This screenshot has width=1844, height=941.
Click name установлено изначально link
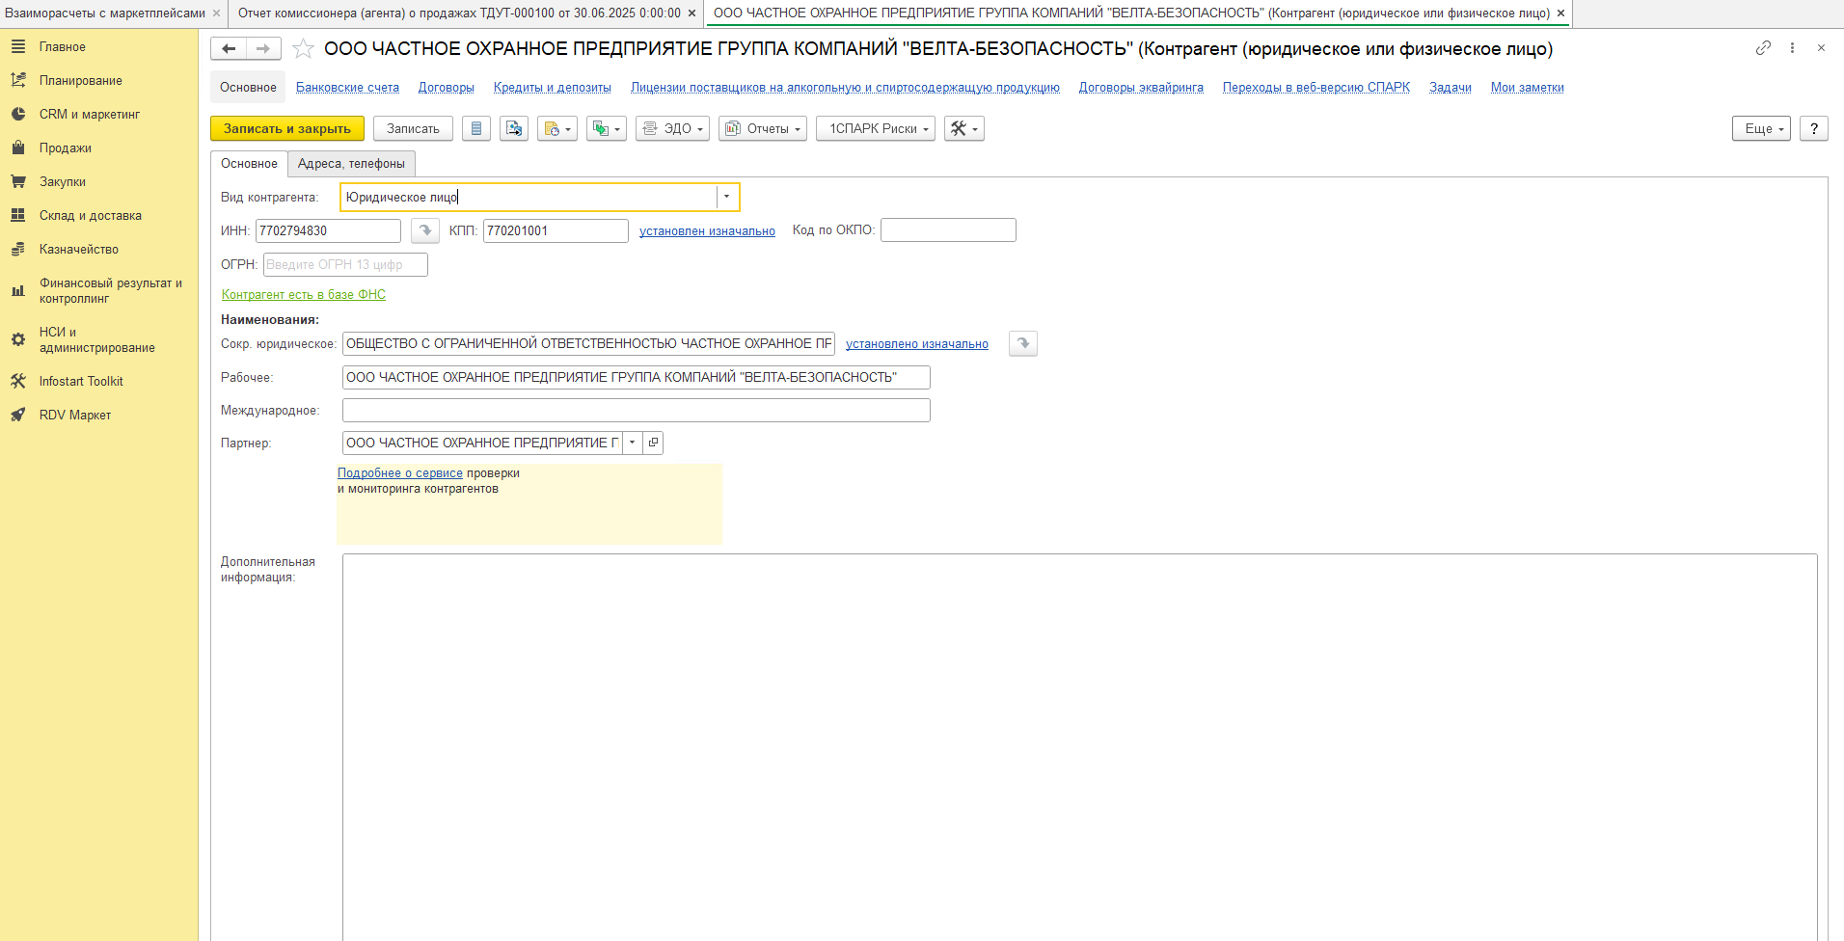pyautogui.click(x=917, y=343)
